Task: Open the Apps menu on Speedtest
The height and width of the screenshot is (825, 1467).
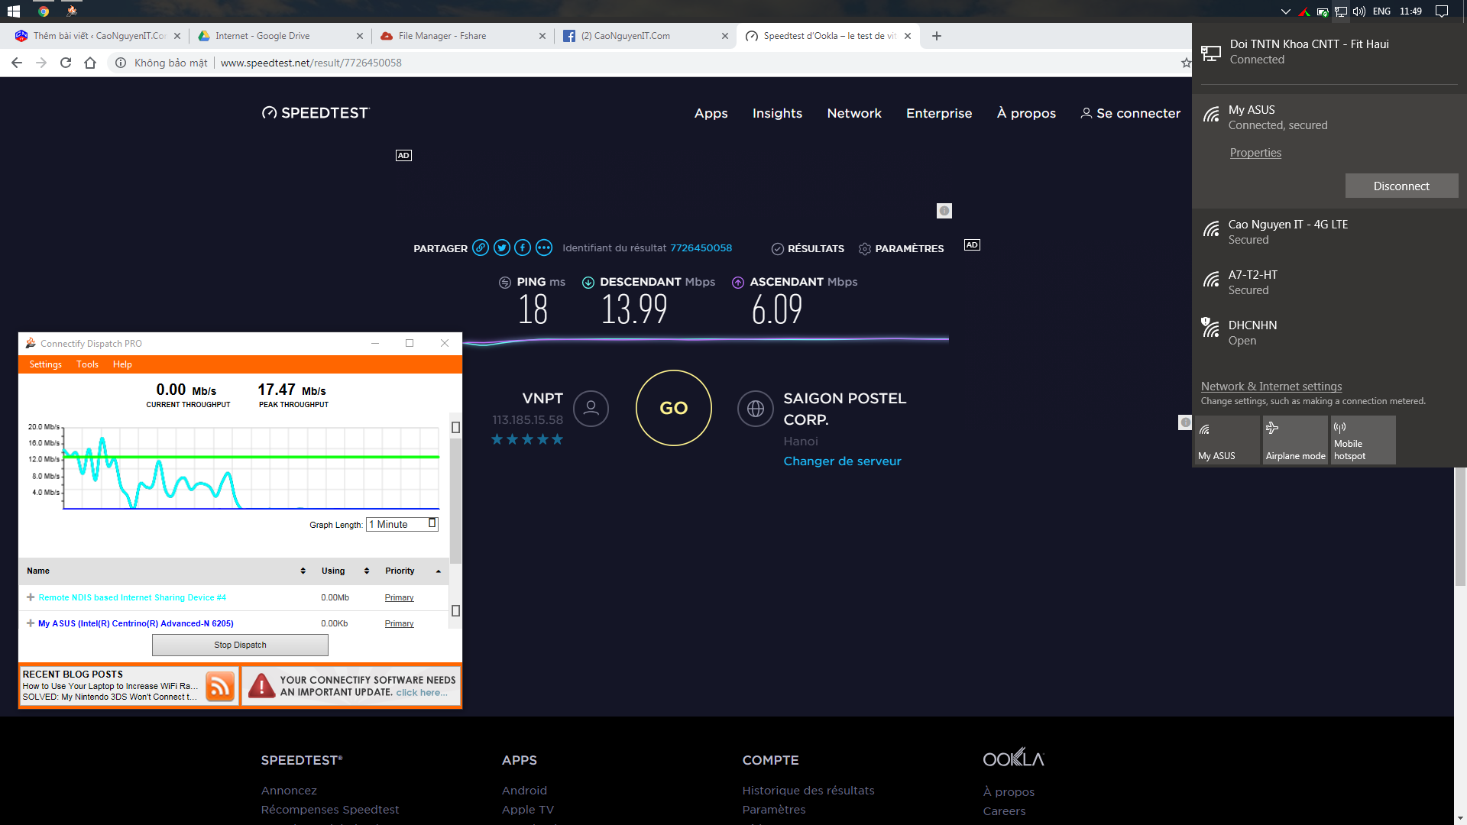Action: coord(711,113)
